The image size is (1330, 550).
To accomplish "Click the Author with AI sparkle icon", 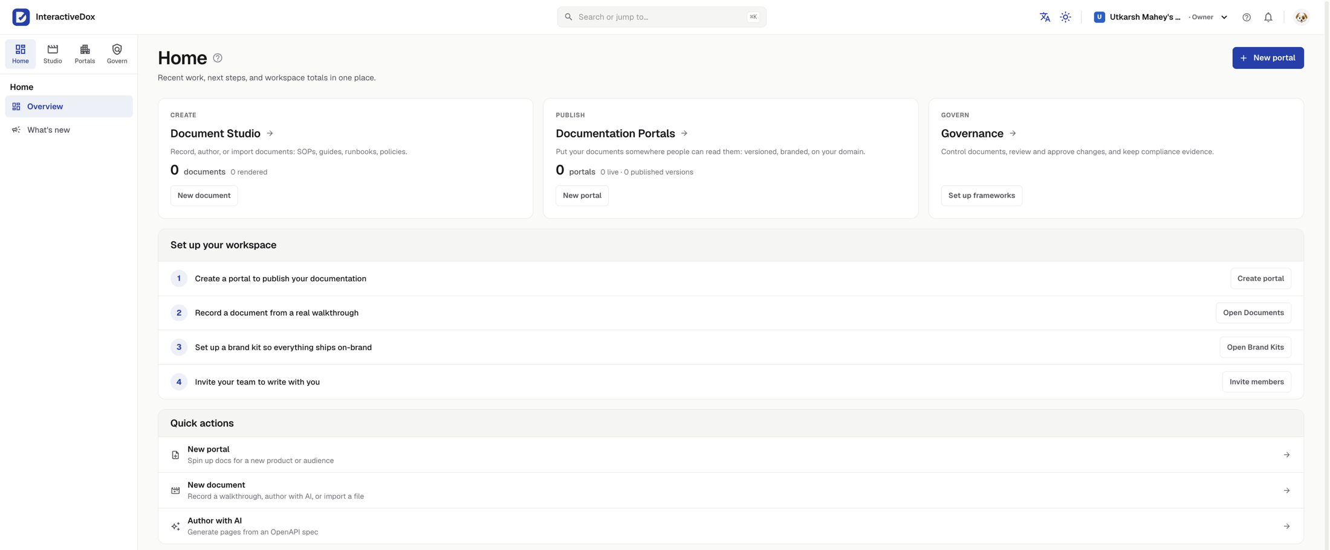I will click(x=175, y=526).
